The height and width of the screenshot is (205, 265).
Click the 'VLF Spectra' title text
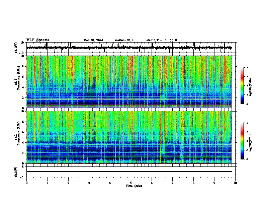click(38, 40)
